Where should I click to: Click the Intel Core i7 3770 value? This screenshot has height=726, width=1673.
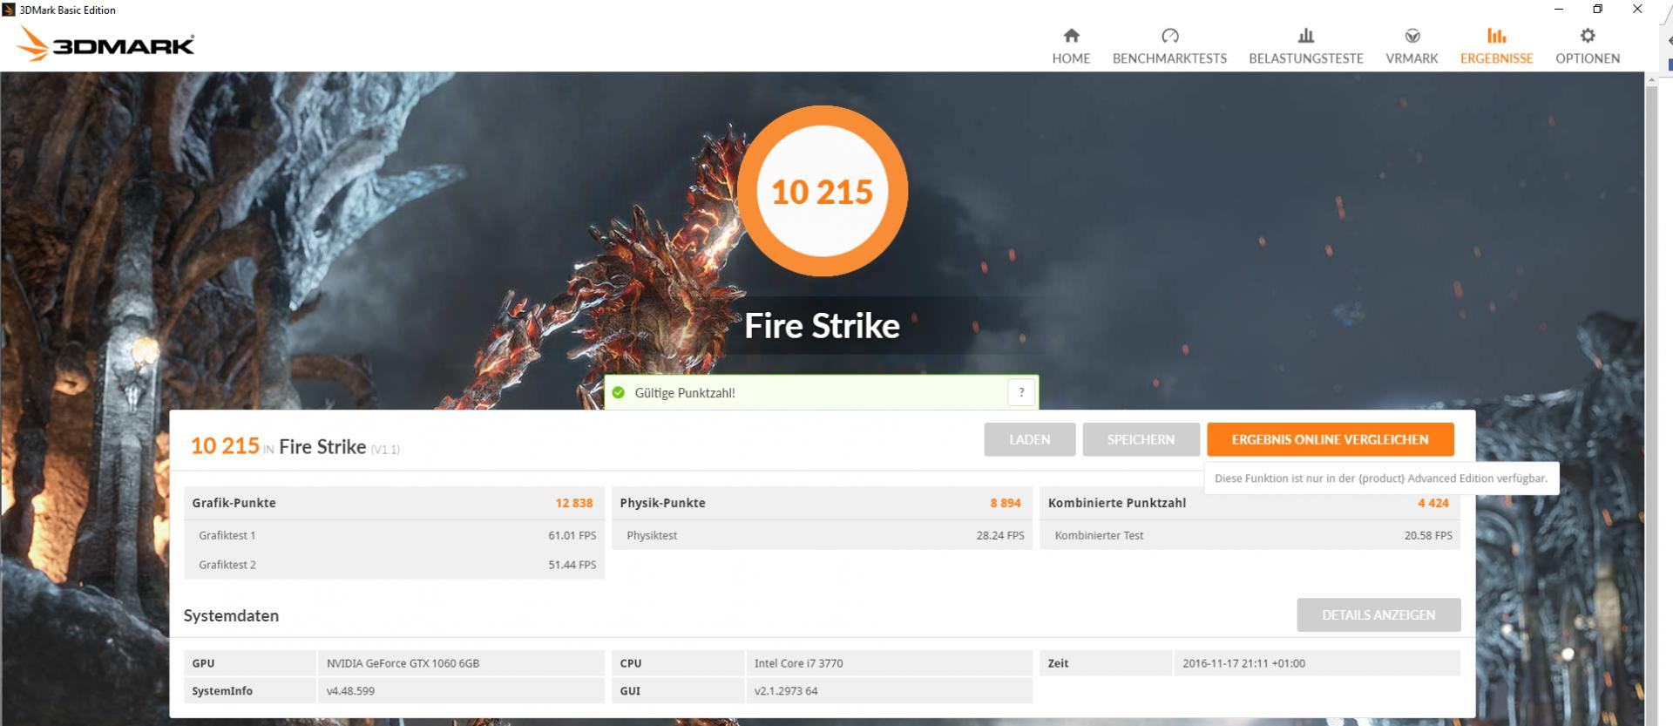[798, 663]
